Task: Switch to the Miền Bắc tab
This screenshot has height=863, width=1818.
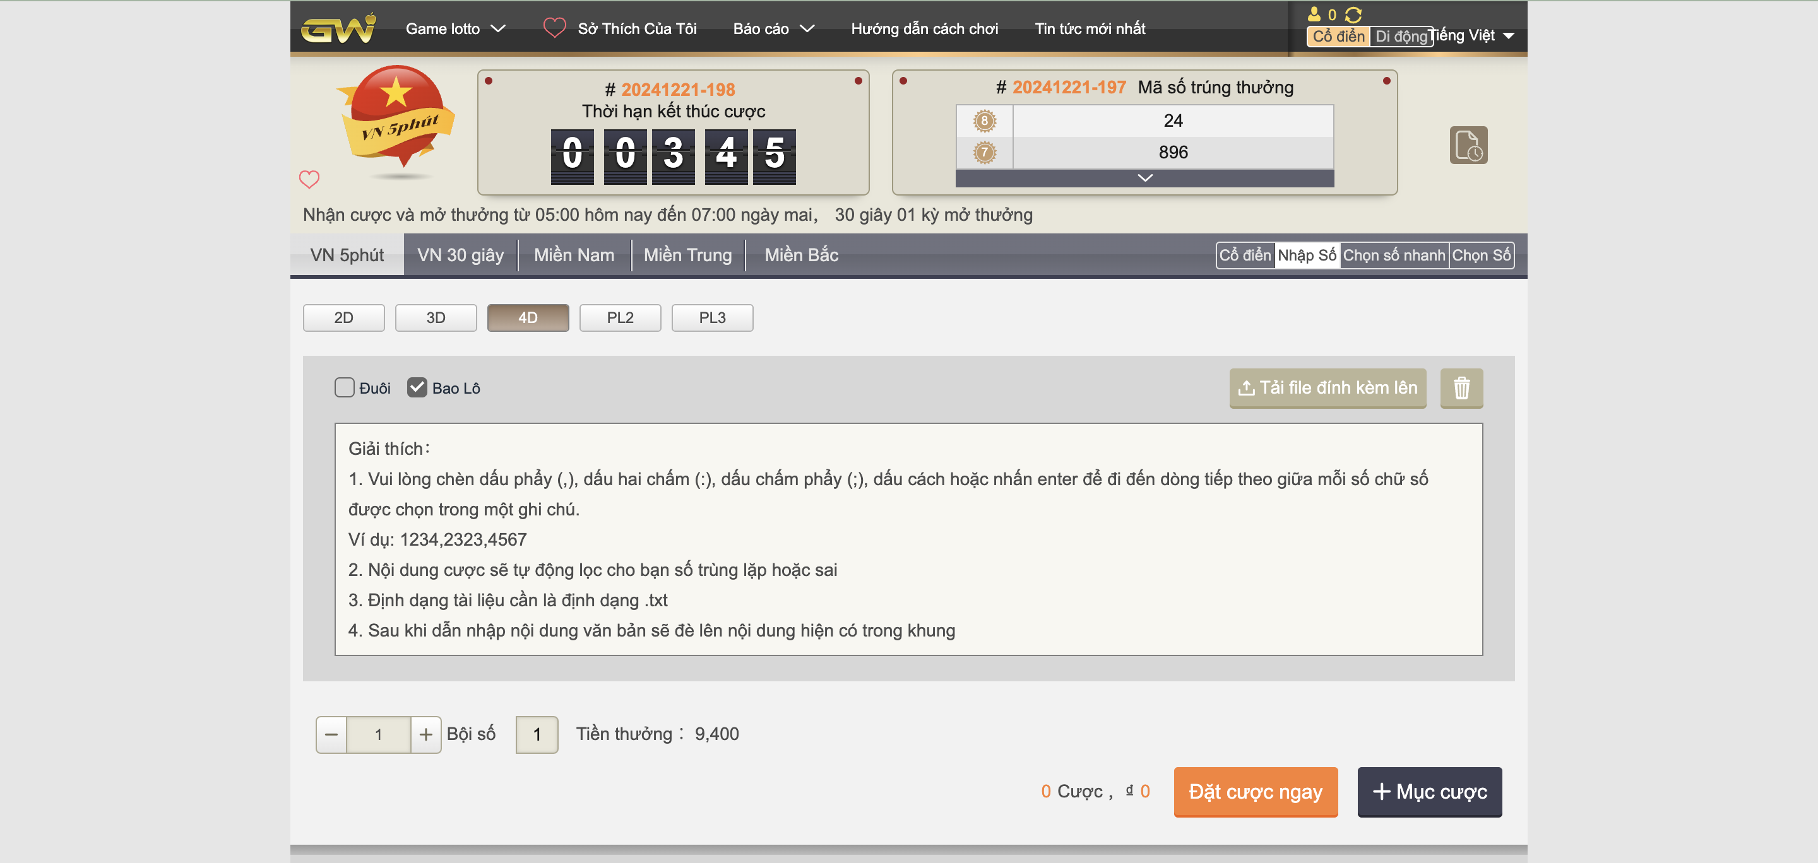Action: point(801,255)
